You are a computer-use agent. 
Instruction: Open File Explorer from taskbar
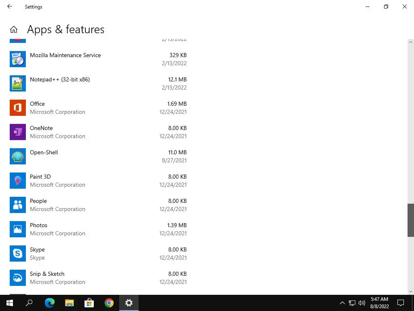69,303
